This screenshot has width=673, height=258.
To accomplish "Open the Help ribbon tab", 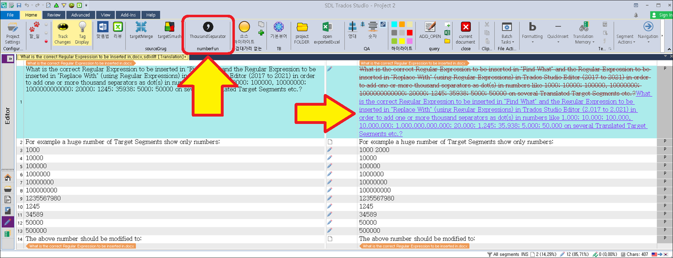I will (151, 15).
